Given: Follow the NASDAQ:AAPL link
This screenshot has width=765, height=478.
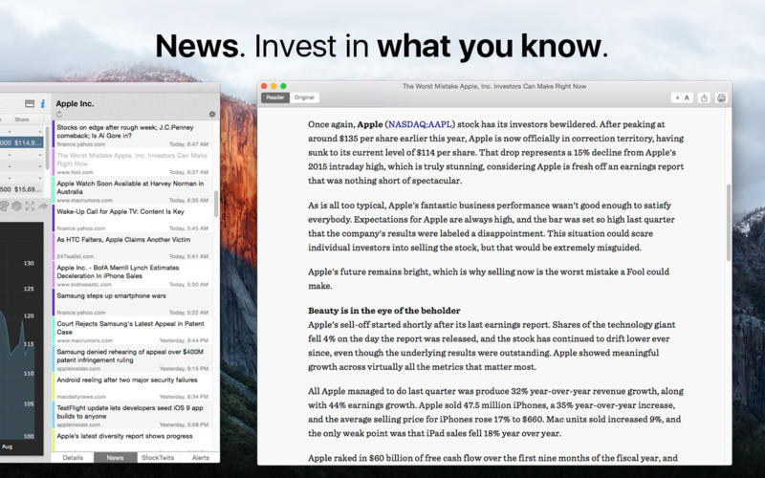Looking at the screenshot, I should (x=420, y=124).
